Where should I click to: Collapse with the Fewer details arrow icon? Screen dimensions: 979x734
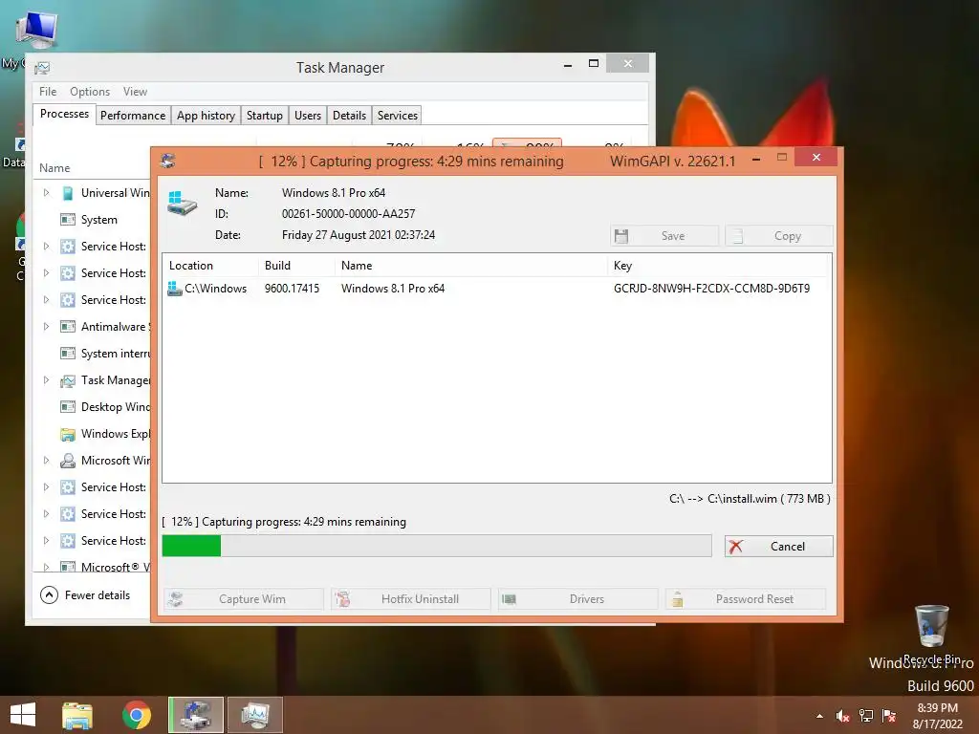coord(50,594)
